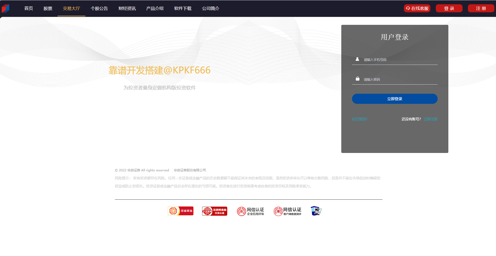The height and width of the screenshot is (256, 496).
Task: Click the cyber police cartoon badge
Action: pos(316,211)
